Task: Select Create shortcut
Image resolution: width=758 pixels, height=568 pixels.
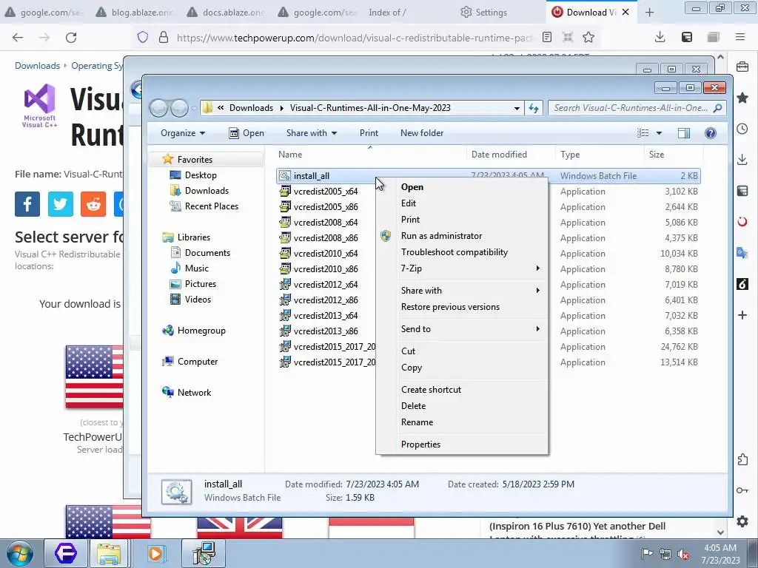Action: point(431,390)
